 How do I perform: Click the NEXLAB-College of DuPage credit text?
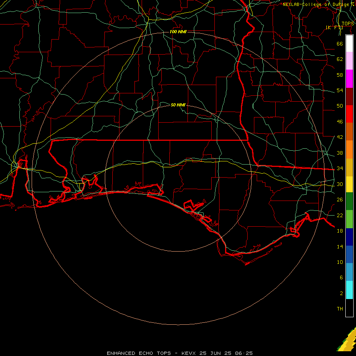pos(318,4)
